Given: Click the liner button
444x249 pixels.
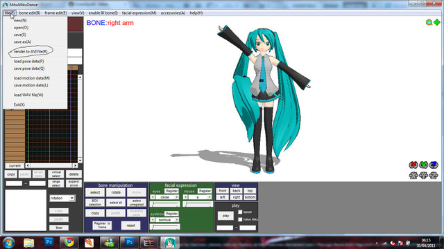Looking at the screenshot, I should pyautogui.click(x=59, y=228).
